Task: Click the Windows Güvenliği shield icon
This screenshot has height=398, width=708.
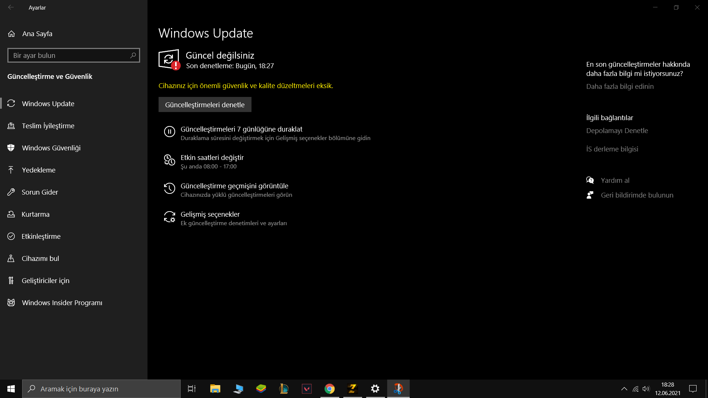Action: coord(11,148)
